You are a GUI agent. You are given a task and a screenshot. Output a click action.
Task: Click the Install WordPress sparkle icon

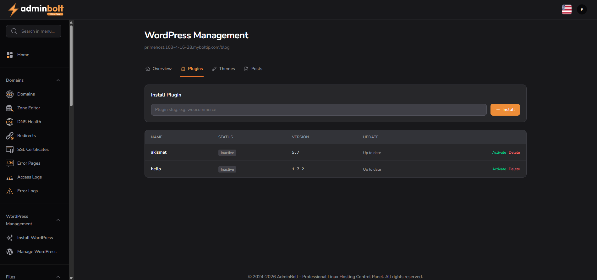pos(10,238)
